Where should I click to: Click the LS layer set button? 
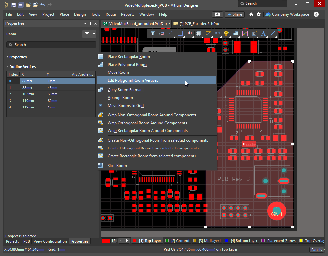113,241
